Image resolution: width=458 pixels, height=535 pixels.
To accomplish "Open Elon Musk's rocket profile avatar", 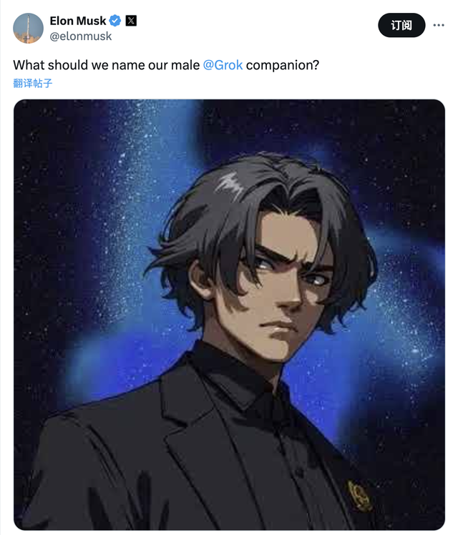I will click(29, 29).
